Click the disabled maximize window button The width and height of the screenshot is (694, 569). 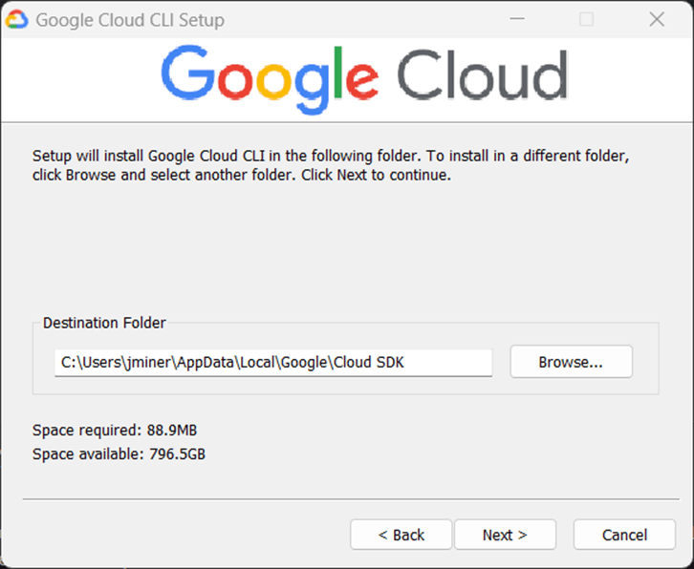[x=587, y=19]
